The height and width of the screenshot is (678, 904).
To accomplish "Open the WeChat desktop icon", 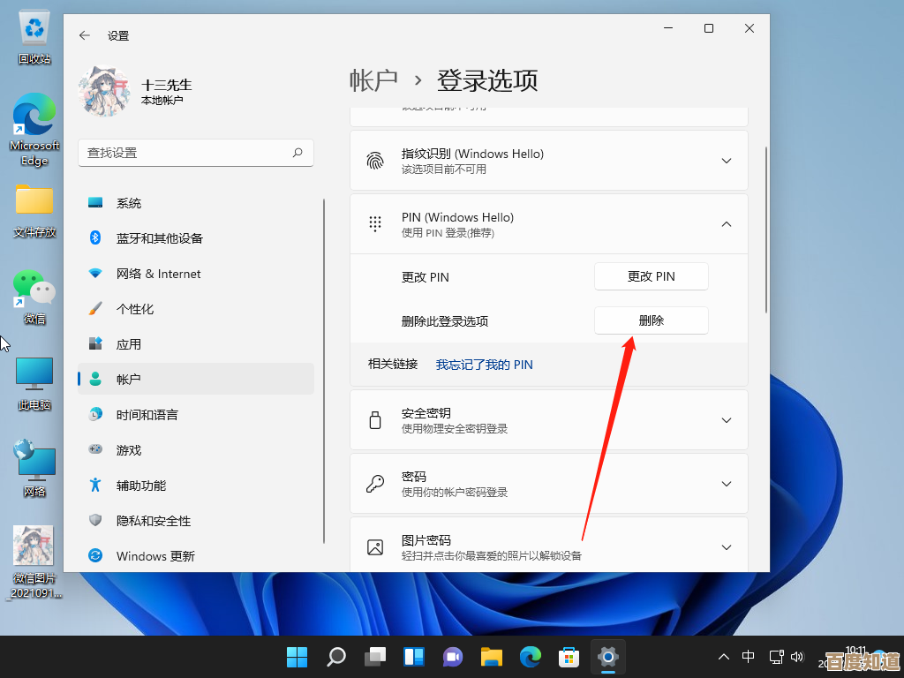I will click(34, 296).
